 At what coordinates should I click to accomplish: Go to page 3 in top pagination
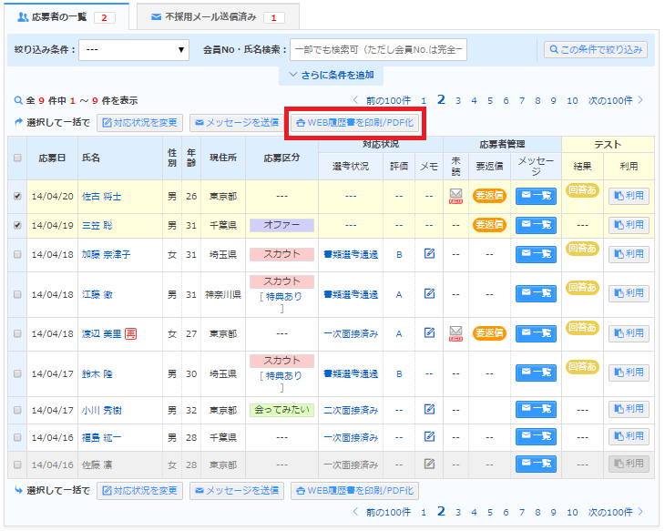point(458,101)
